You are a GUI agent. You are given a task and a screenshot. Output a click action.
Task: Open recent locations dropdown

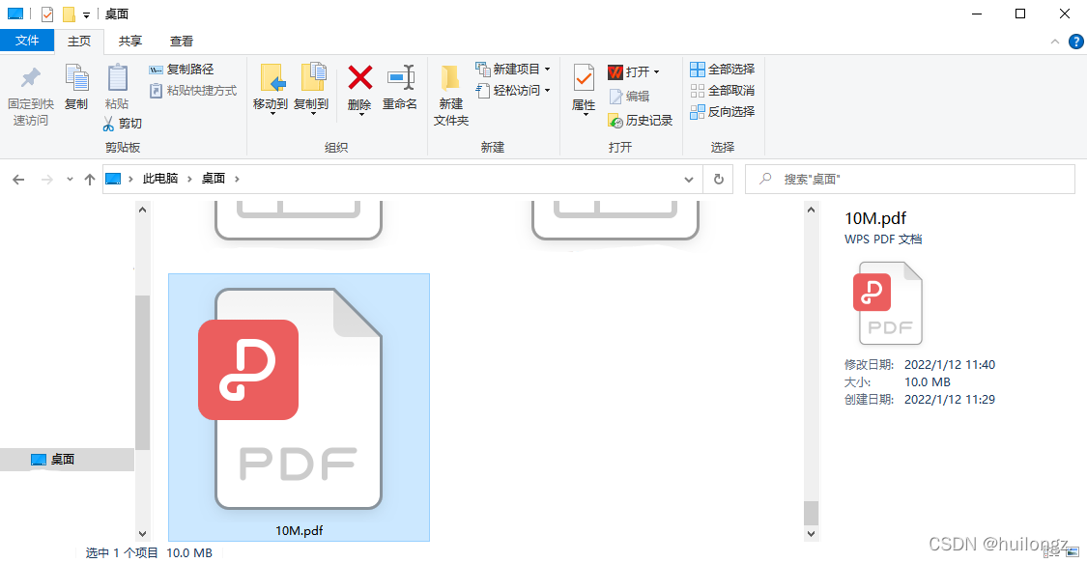[70, 180]
